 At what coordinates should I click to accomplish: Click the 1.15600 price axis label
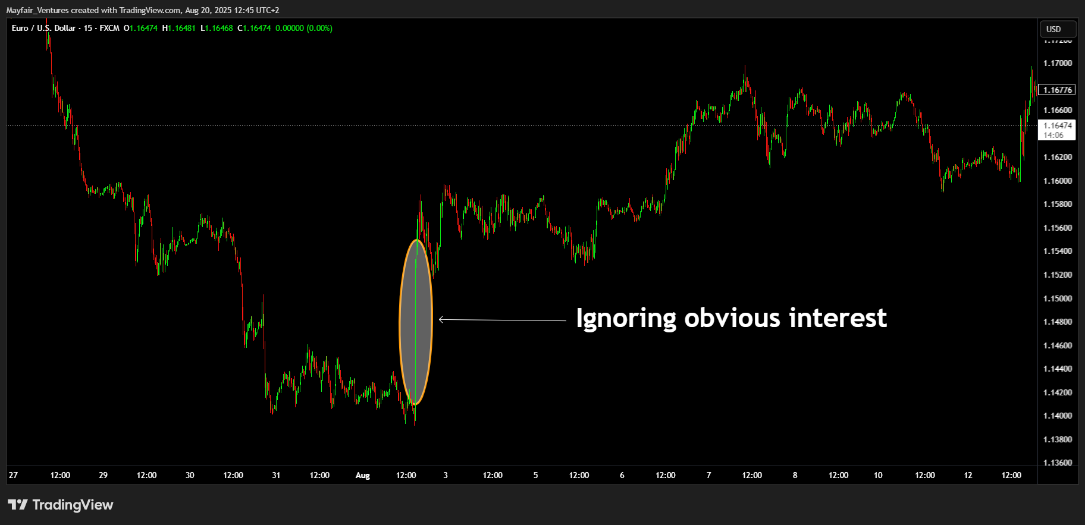[x=1058, y=228]
